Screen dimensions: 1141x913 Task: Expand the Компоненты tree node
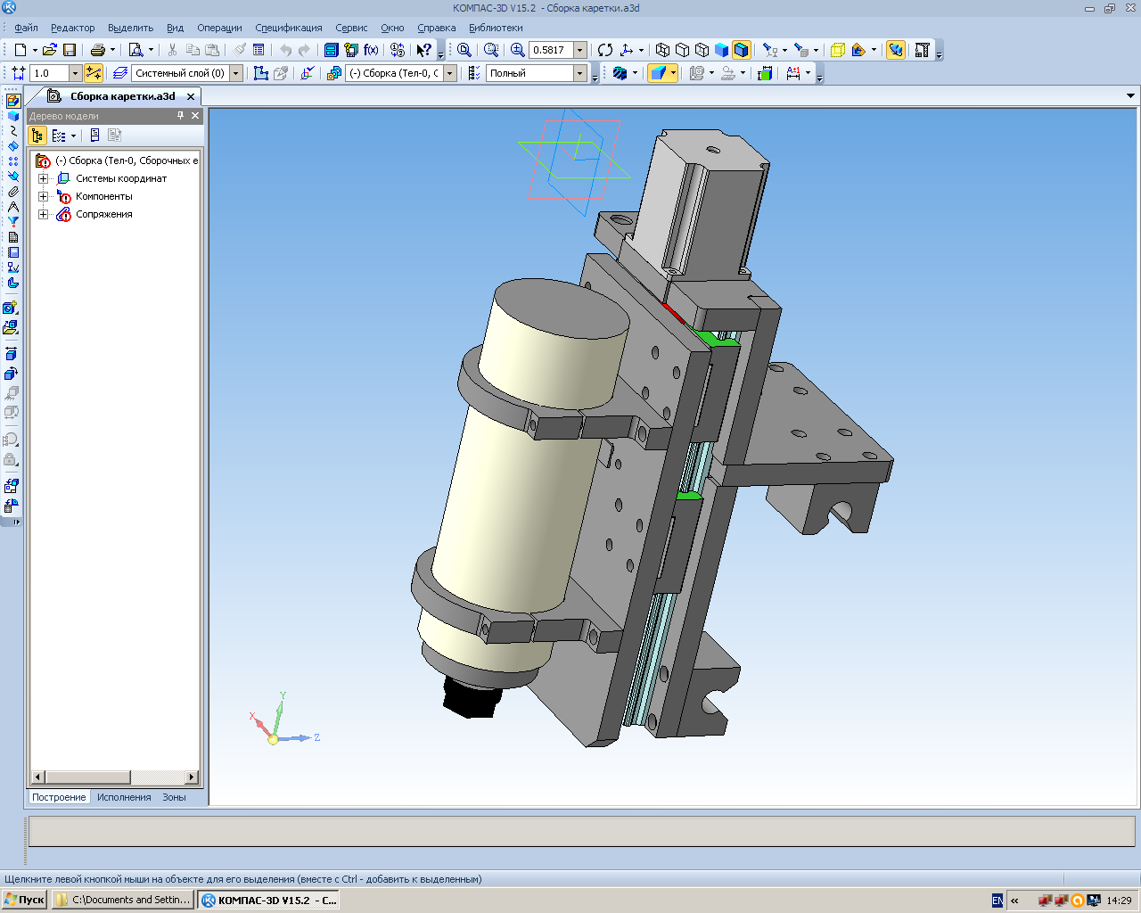pyautogui.click(x=43, y=196)
